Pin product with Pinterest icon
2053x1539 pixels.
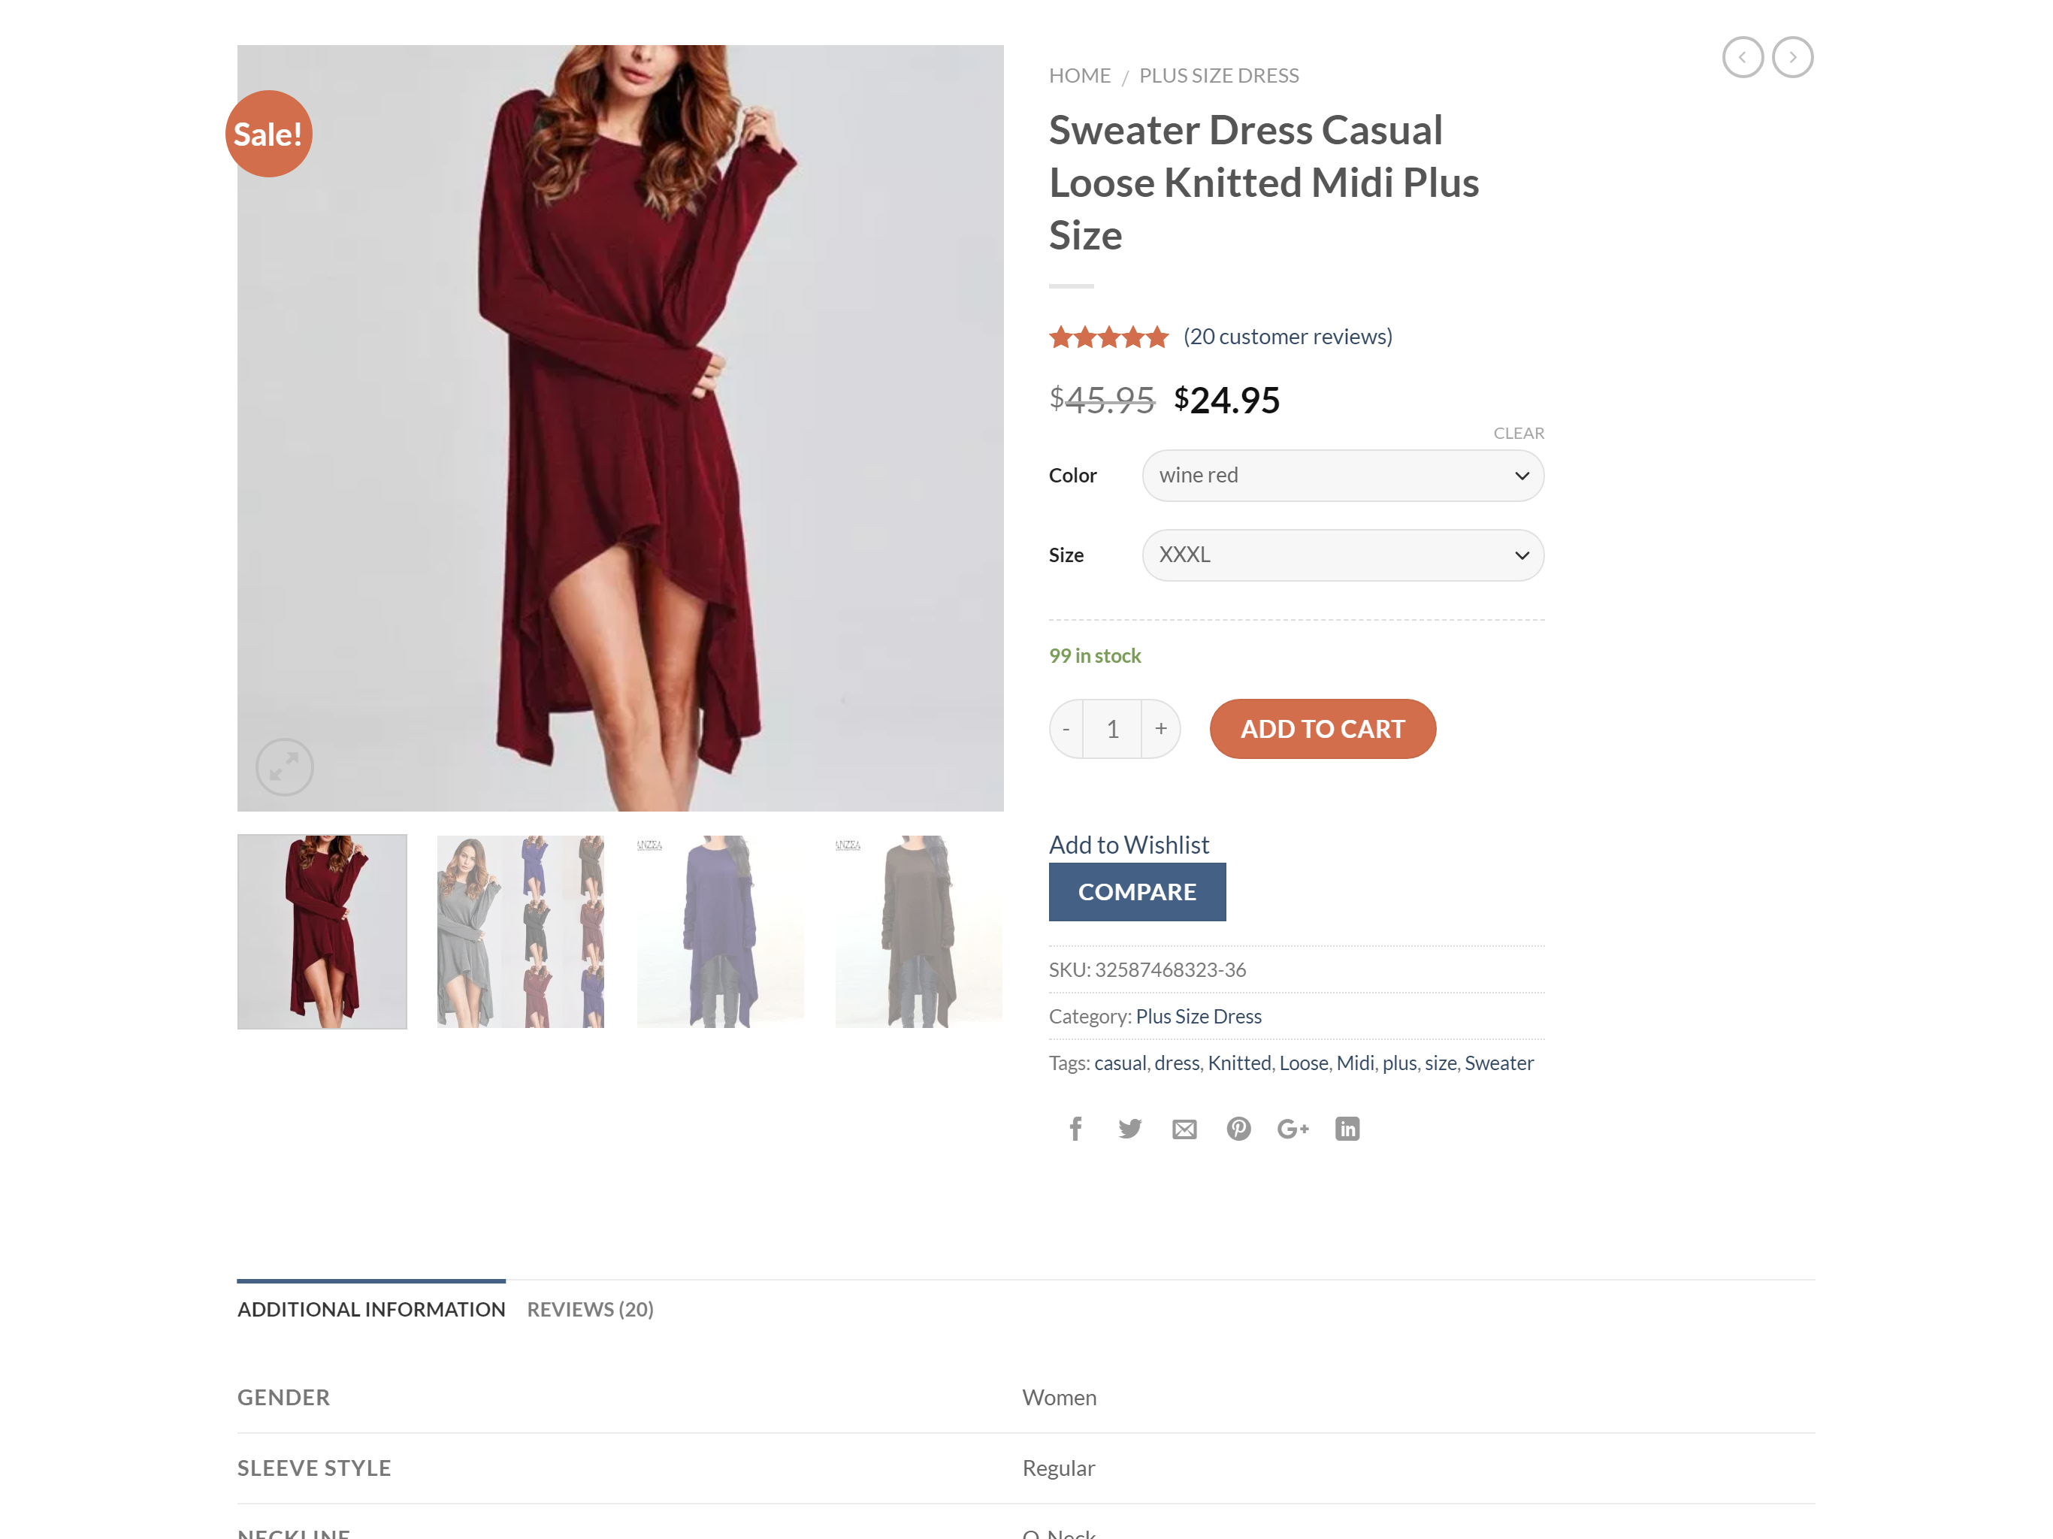(1238, 1129)
